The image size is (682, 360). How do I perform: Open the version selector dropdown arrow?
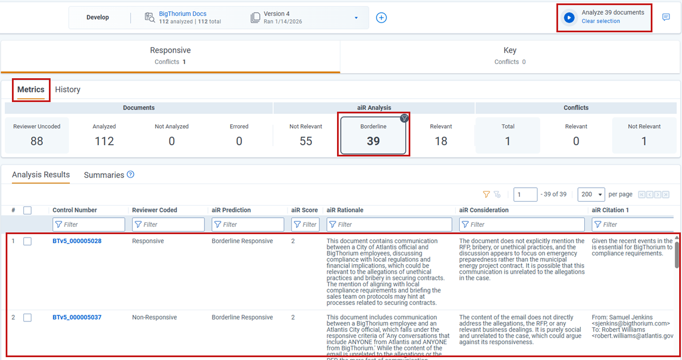[x=356, y=18]
